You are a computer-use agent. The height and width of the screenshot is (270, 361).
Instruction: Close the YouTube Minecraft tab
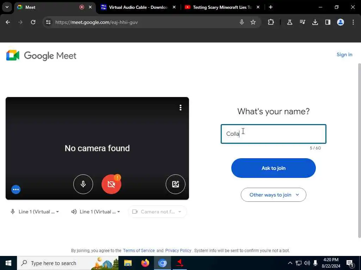[258, 7]
